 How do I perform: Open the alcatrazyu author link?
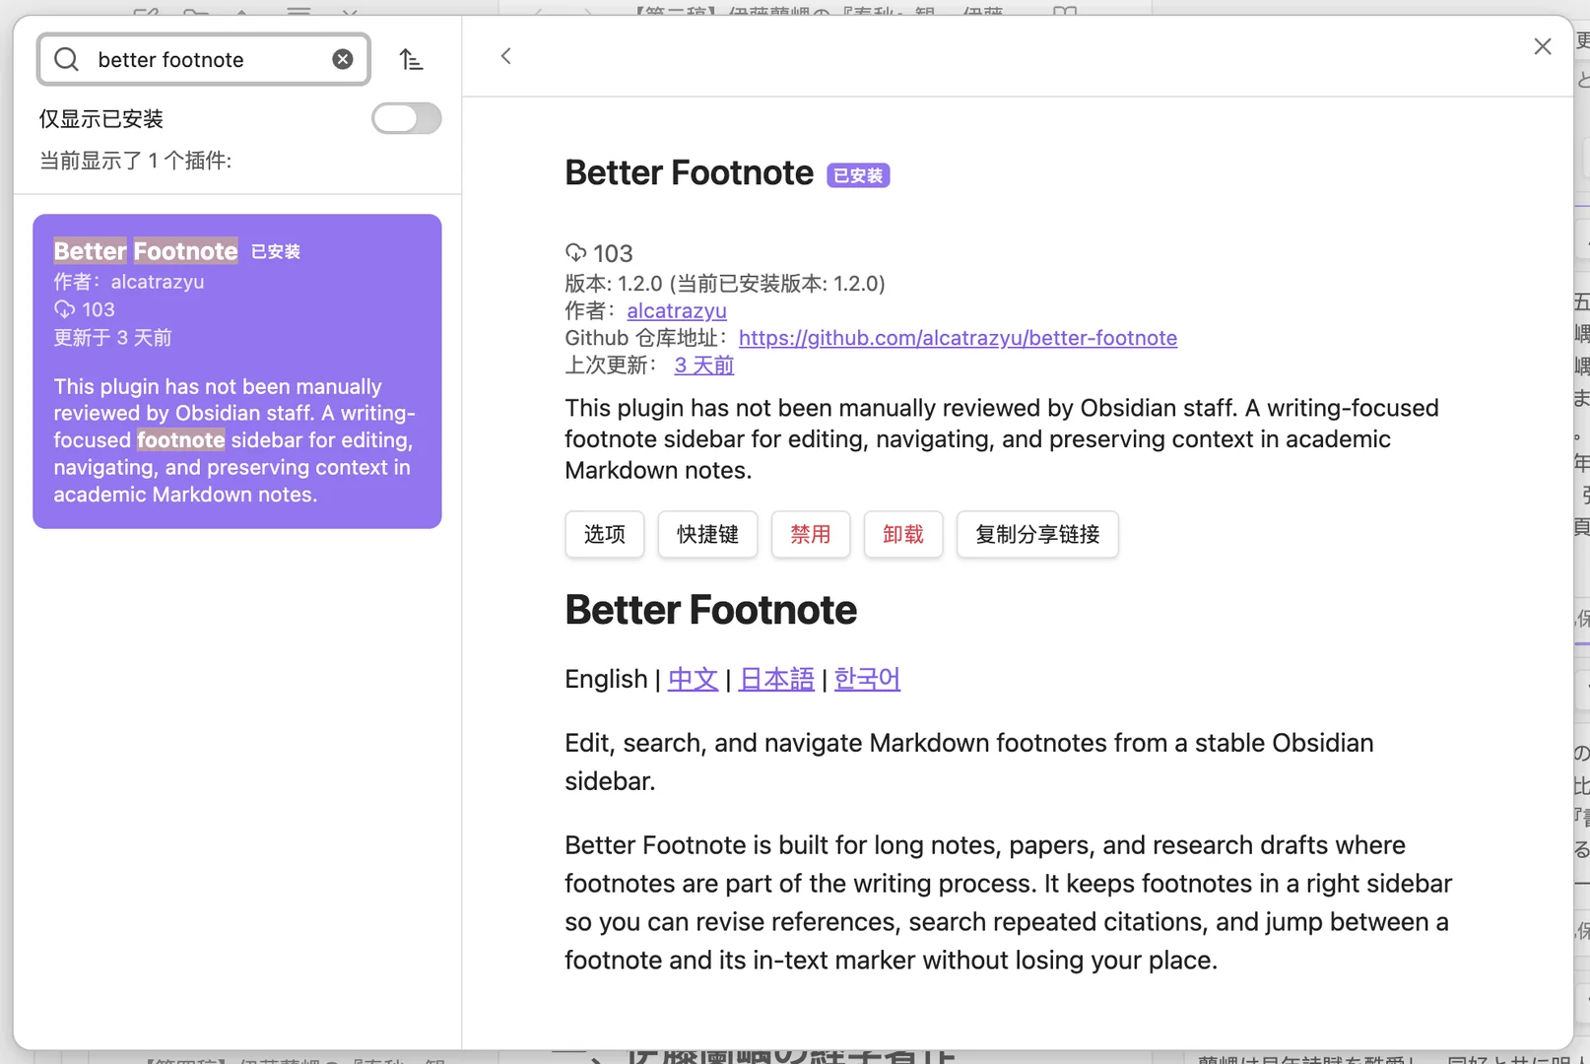pos(677,310)
